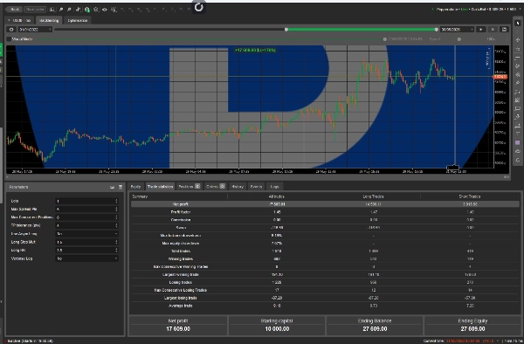Open the Verbose Log dropdown
This screenshot has height=344, width=524.
(86, 258)
